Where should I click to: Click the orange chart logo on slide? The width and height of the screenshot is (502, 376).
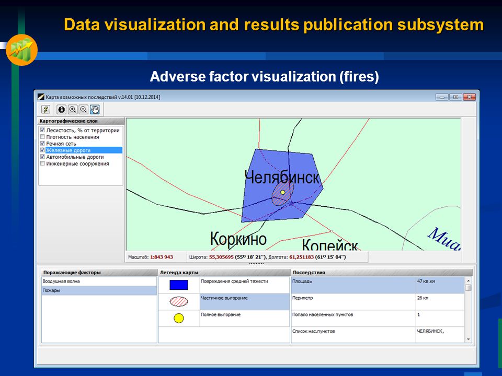pos(22,50)
